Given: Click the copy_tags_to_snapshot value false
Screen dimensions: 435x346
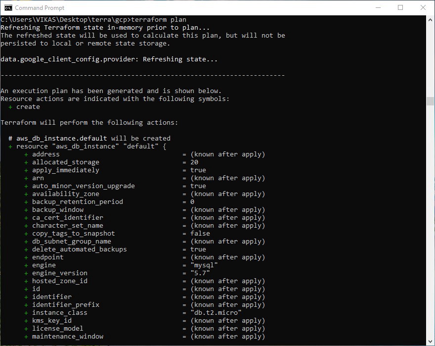Looking at the screenshot, I should pos(200,234).
